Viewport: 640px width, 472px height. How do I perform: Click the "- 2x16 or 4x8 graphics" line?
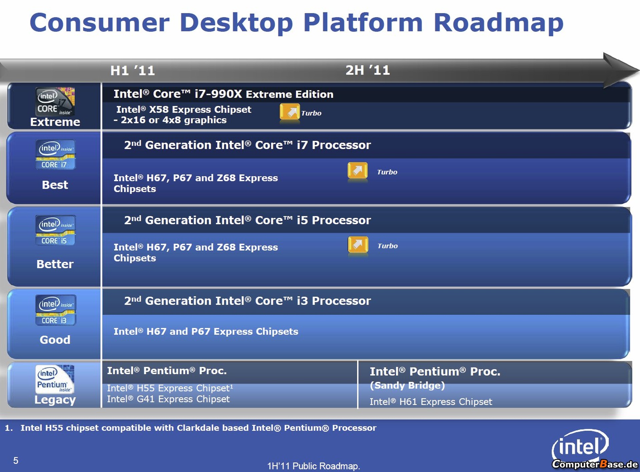pos(170,120)
